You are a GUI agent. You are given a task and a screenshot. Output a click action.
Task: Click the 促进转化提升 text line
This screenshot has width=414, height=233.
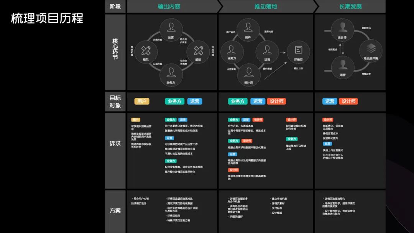tap(330, 138)
